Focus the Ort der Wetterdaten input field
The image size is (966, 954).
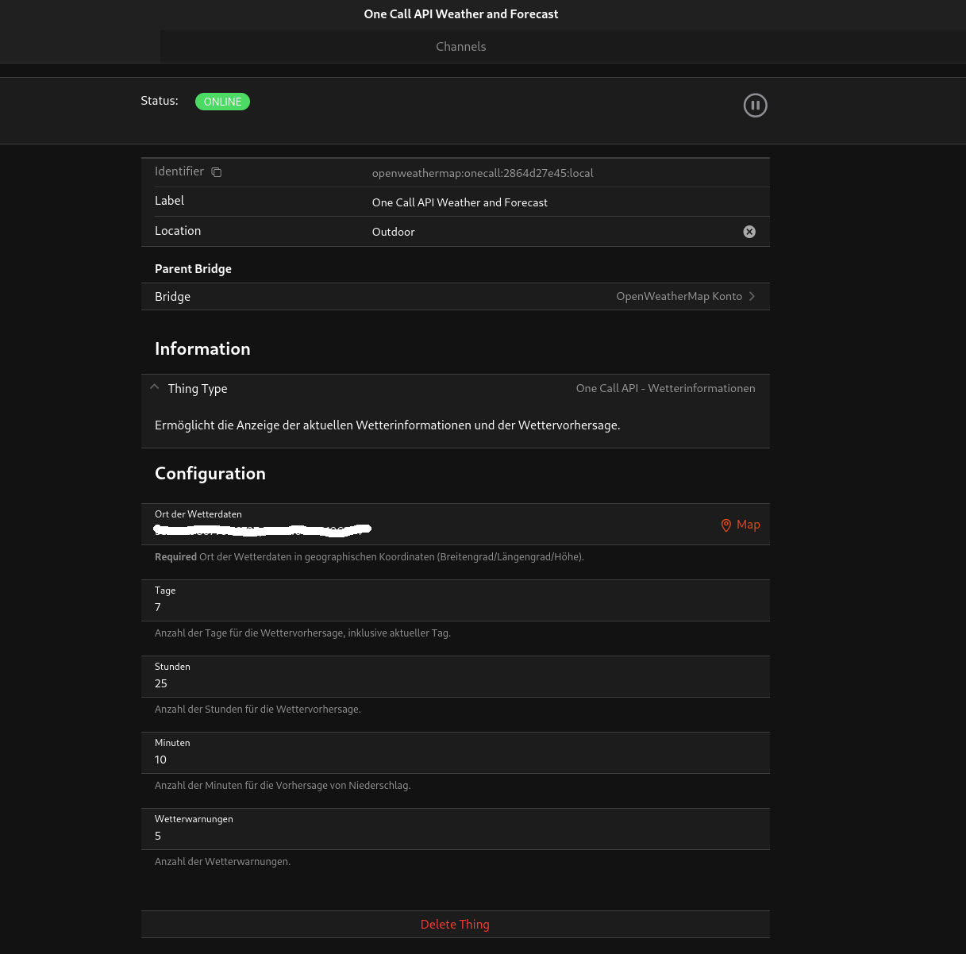[x=429, y=529]
